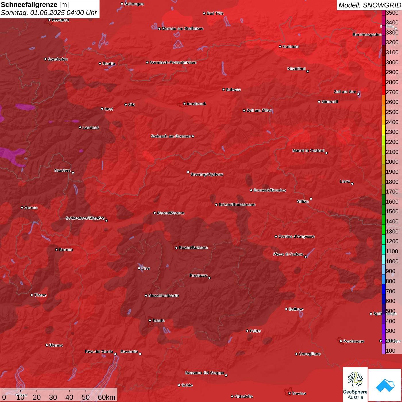Click the Schlanders/Silandro label
The image size is (402, 402).
click(85, 218)
